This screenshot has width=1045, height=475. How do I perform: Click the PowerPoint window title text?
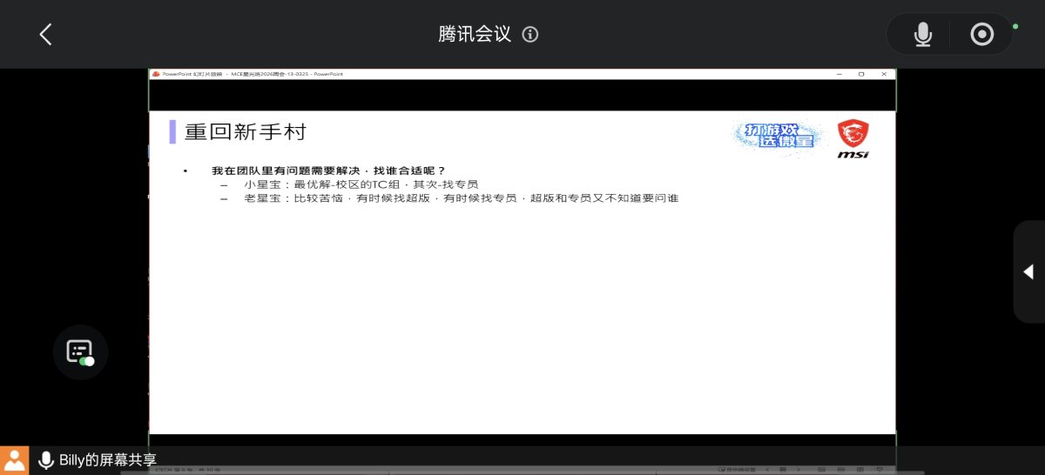point(253,74)
